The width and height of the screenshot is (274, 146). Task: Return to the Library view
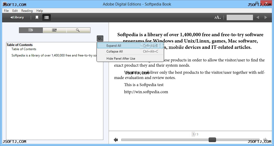click(17, 17)
